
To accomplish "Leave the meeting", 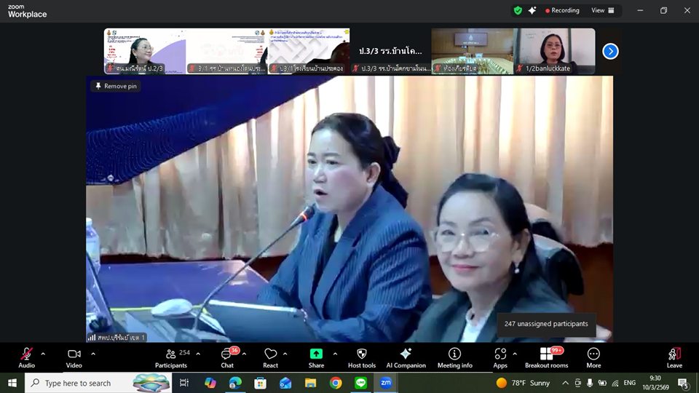I will (674, 357).
